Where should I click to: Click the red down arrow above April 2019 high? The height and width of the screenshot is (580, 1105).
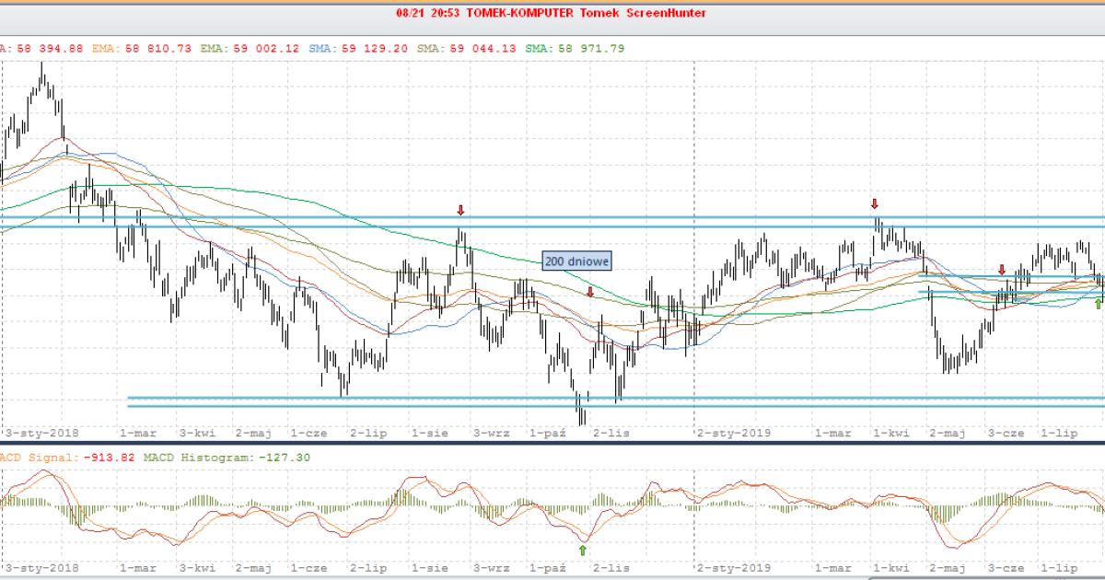[875, 203]
